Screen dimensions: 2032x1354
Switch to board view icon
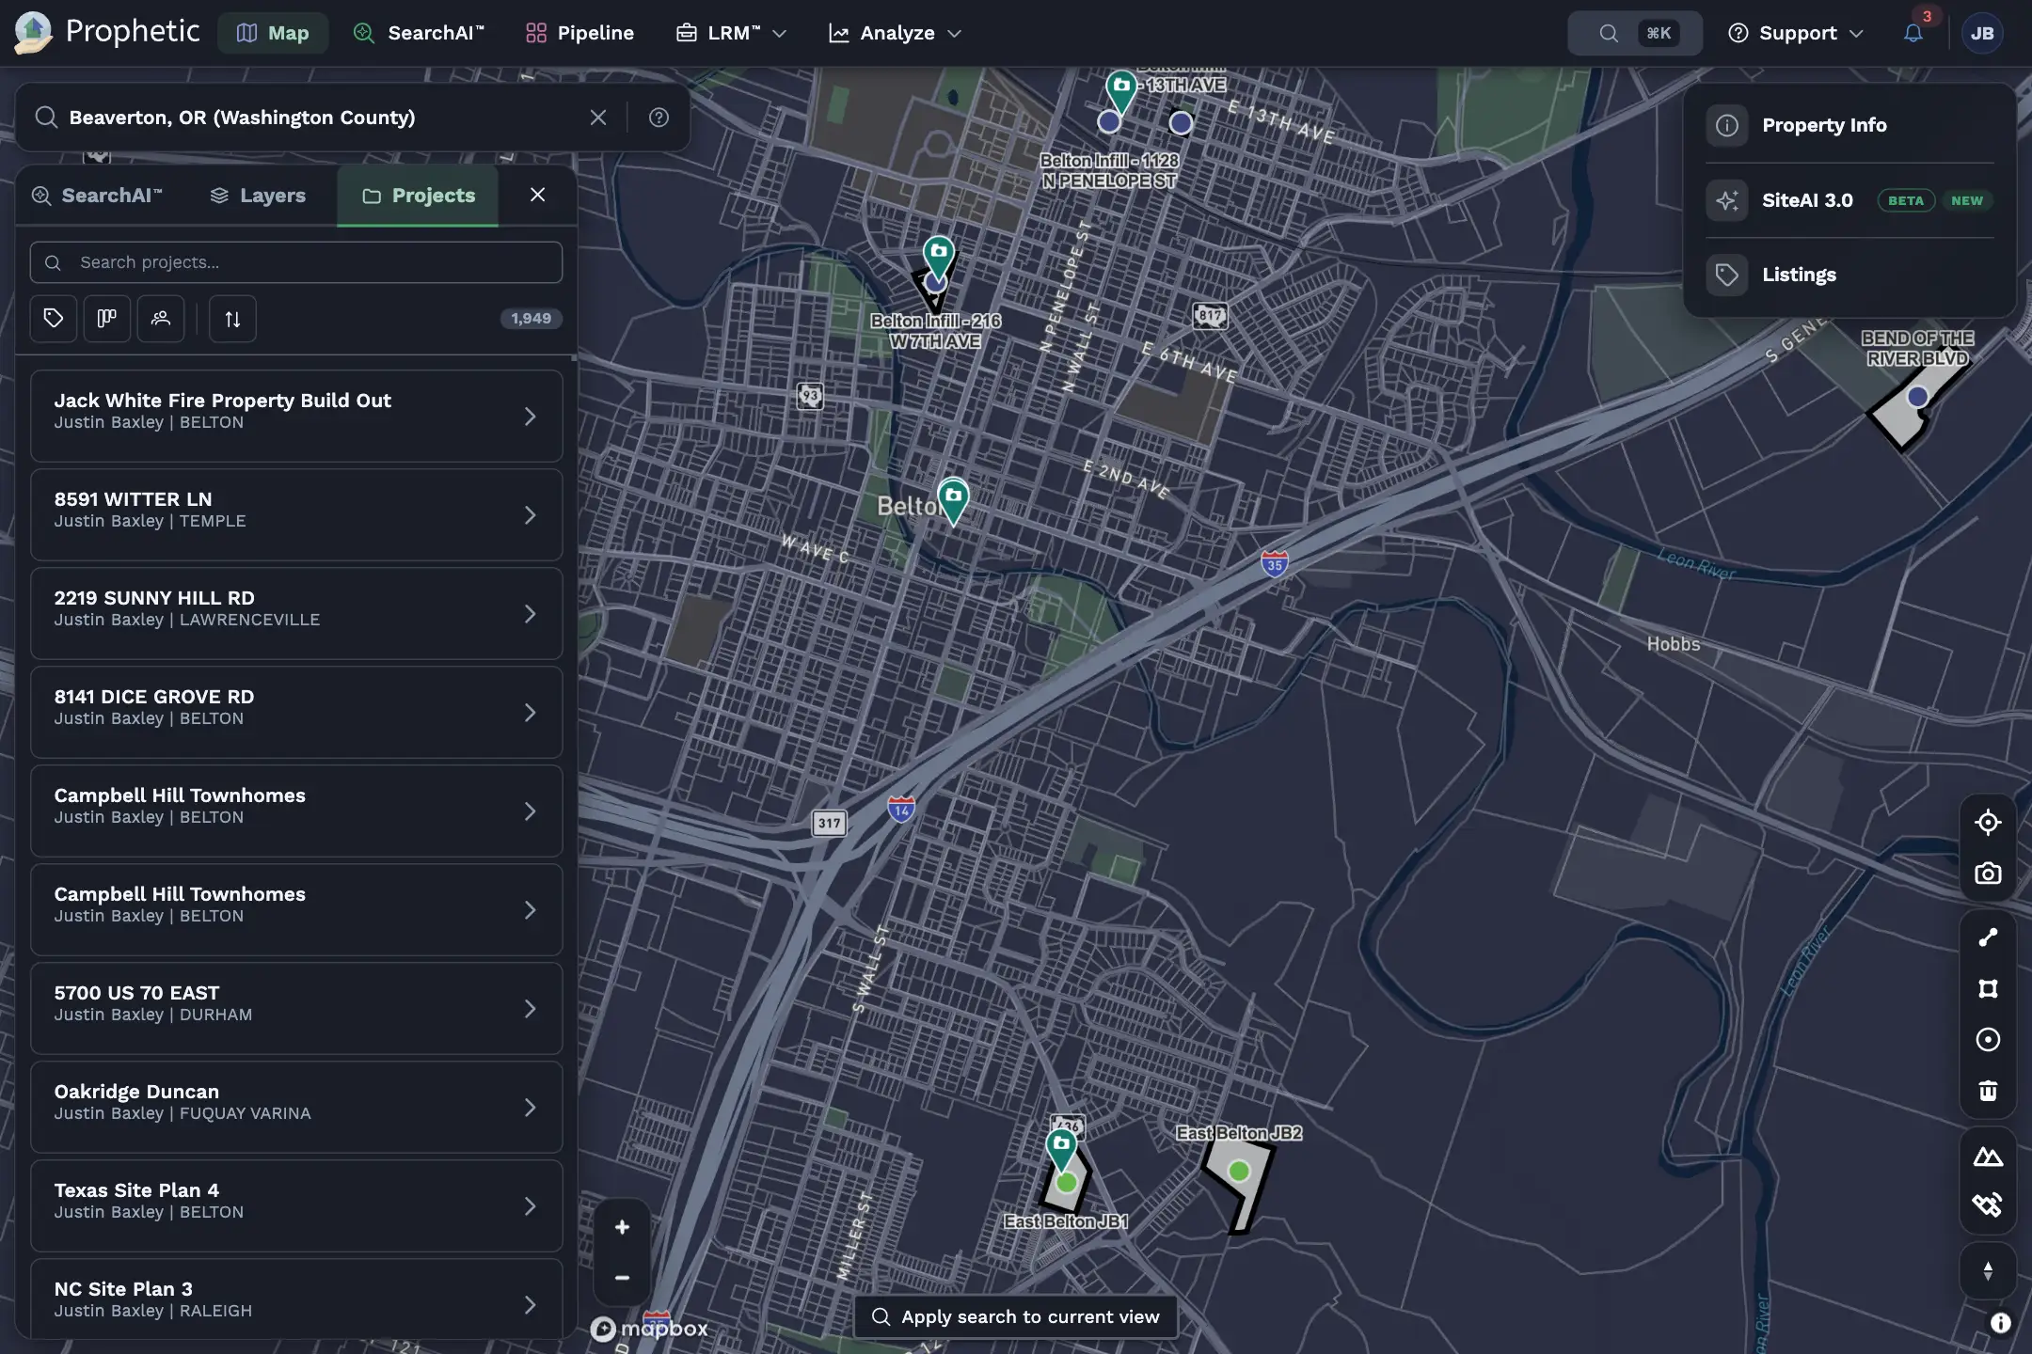click(x=107, y=319)
